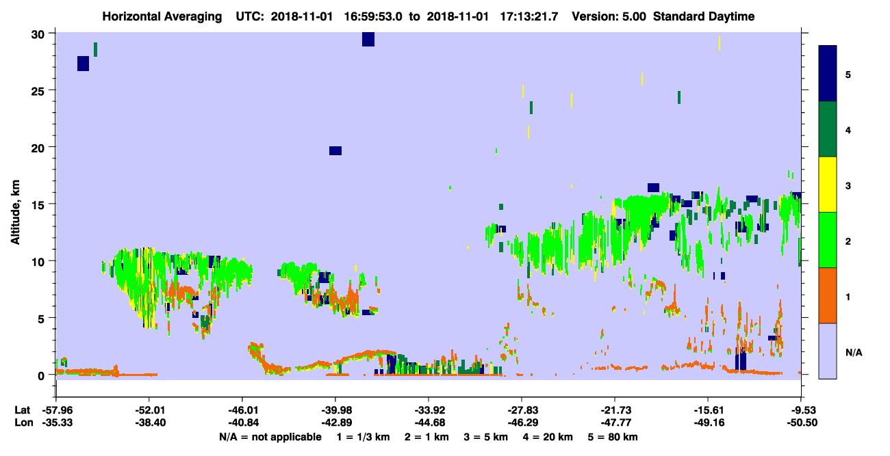Click 'Standard Daytime' in the title
Image resolution: width=890 pixels, height=456 pixels.
point(703,16)
